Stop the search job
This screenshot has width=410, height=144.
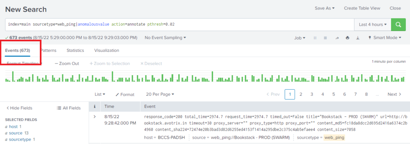(325, 38)
